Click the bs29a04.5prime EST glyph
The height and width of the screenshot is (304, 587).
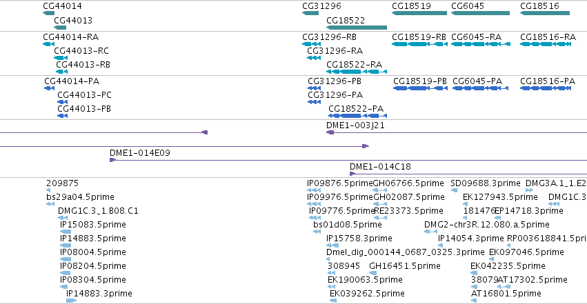(50, 204)
